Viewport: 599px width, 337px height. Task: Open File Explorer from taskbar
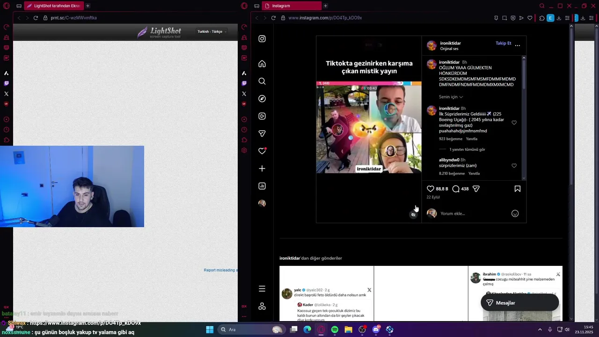(x=348, y=330)
